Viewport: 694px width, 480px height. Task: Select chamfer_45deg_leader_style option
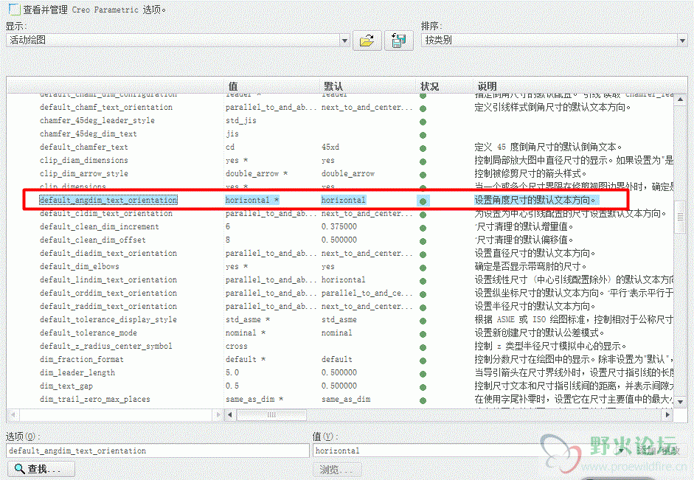point(97,120)
